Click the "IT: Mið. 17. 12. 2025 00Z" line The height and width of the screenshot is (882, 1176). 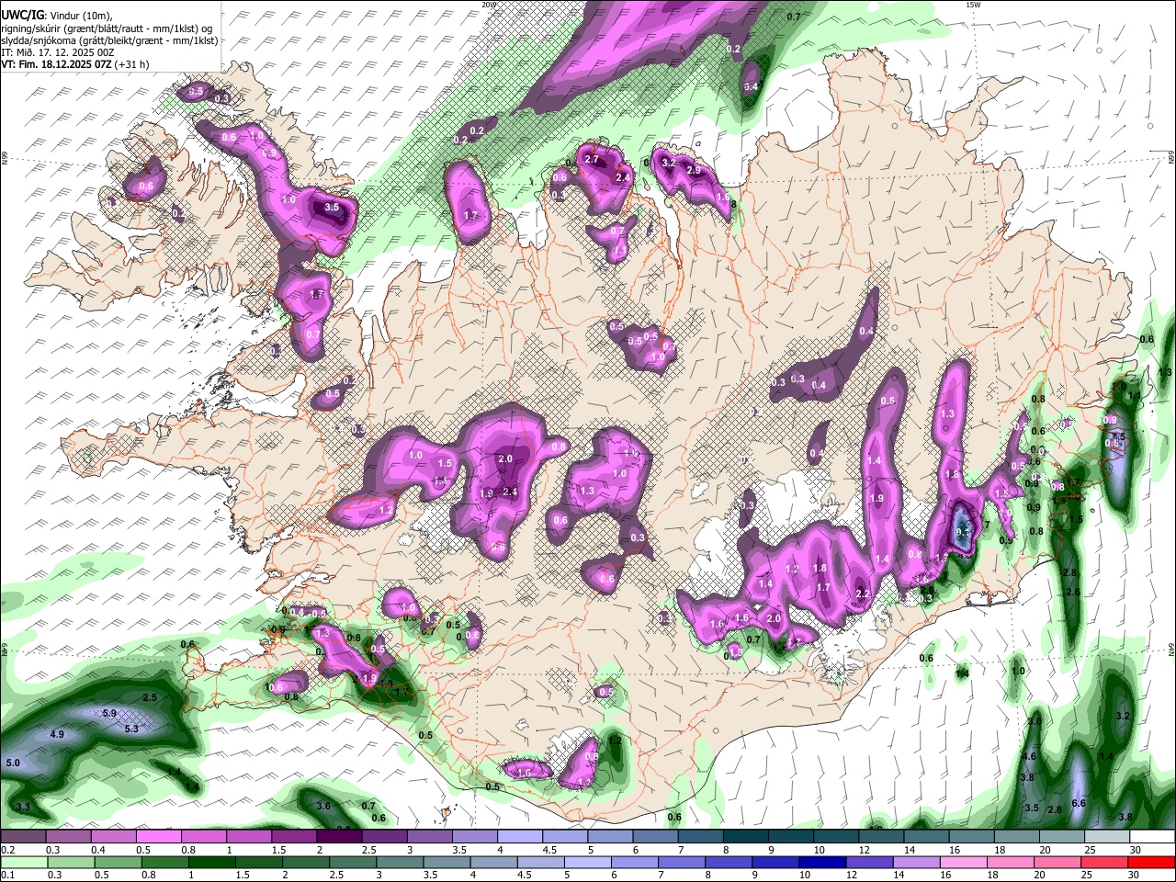(x=58, y=52)
